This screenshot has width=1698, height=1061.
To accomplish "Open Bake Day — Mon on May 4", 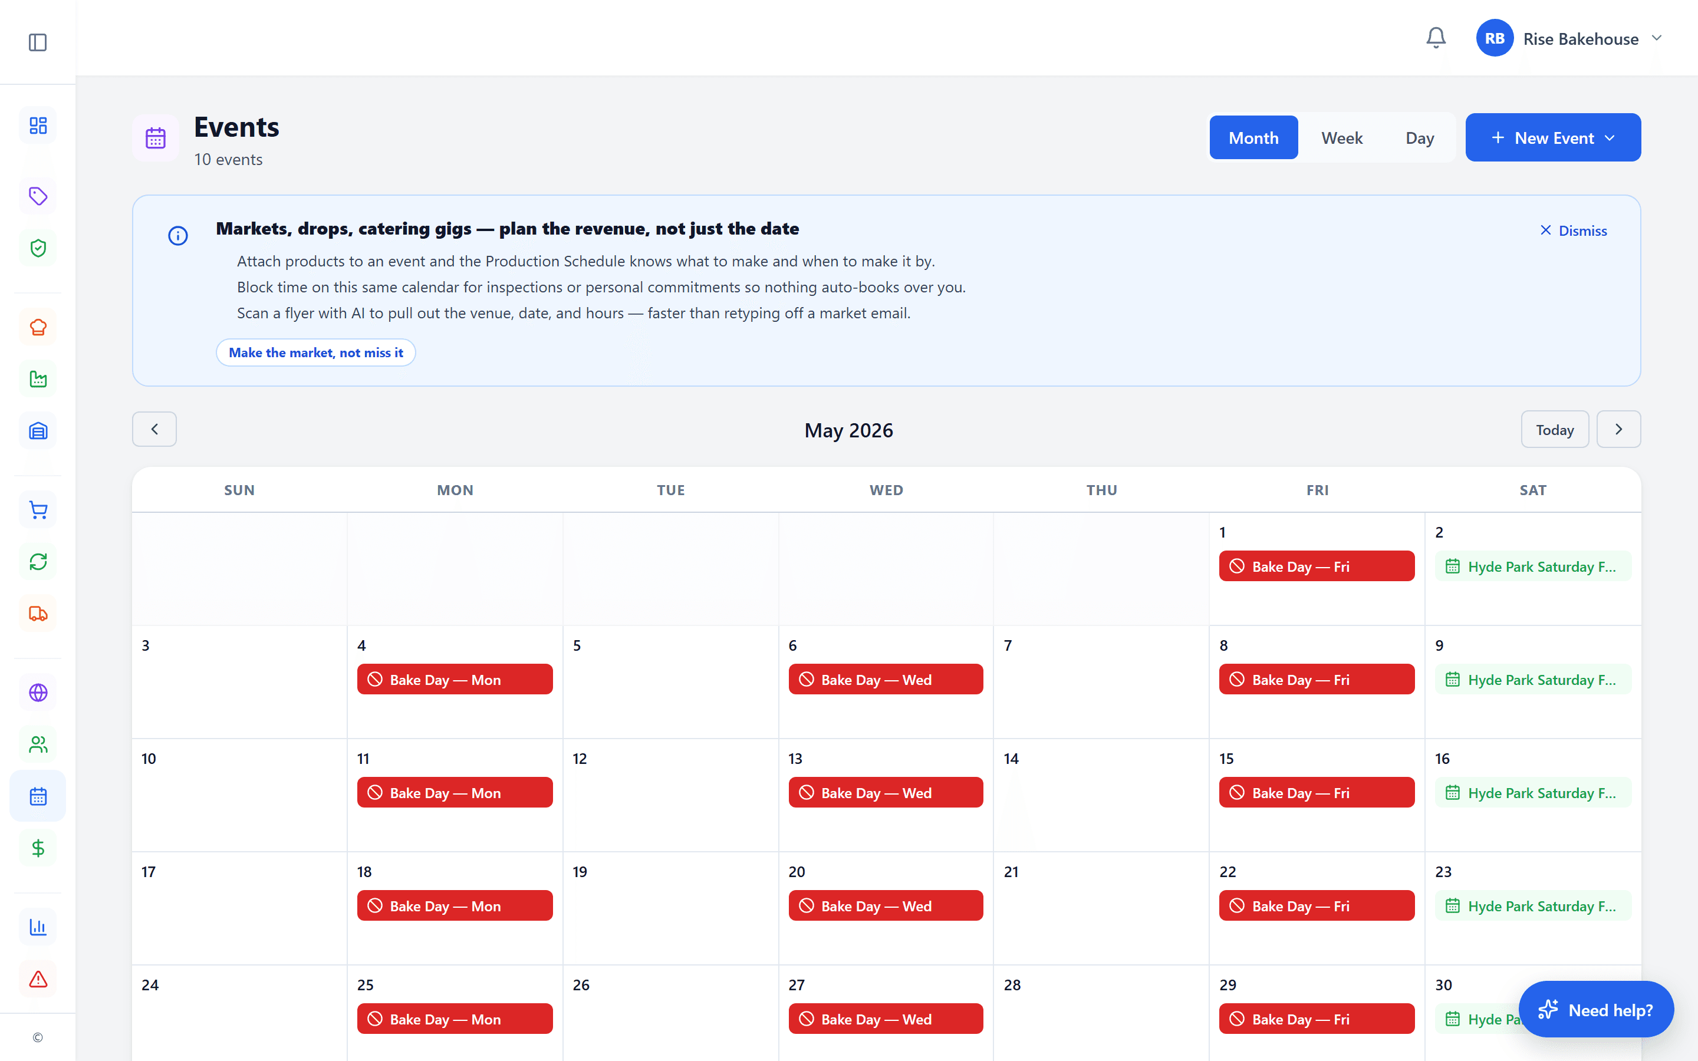I will click(x=455, y=679).
